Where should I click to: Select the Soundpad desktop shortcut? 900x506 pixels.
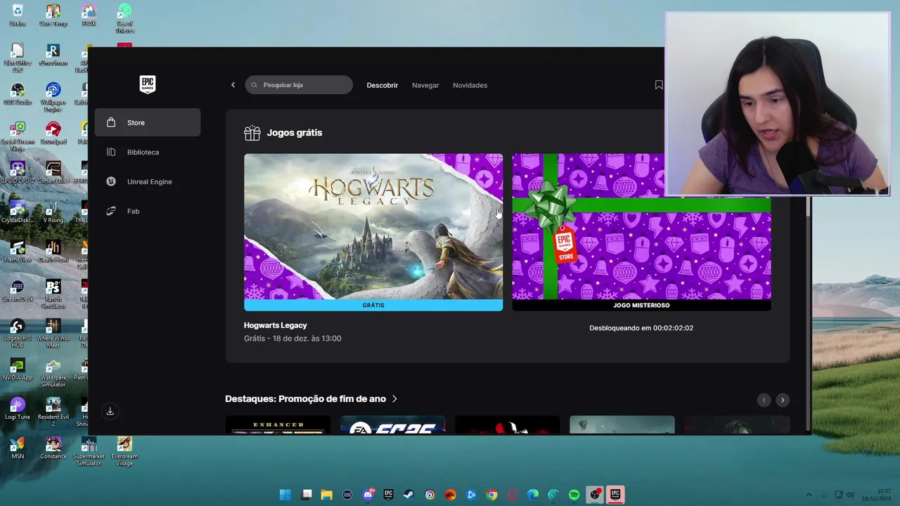click(x=53, y=134)
